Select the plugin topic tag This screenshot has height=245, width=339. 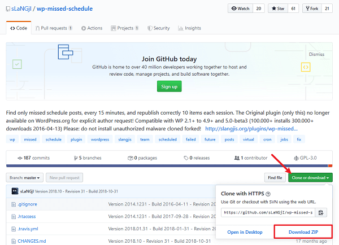[76, 139]
